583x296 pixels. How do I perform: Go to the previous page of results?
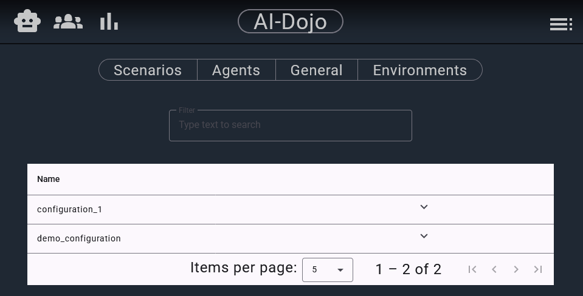click(x=494, y=269)
